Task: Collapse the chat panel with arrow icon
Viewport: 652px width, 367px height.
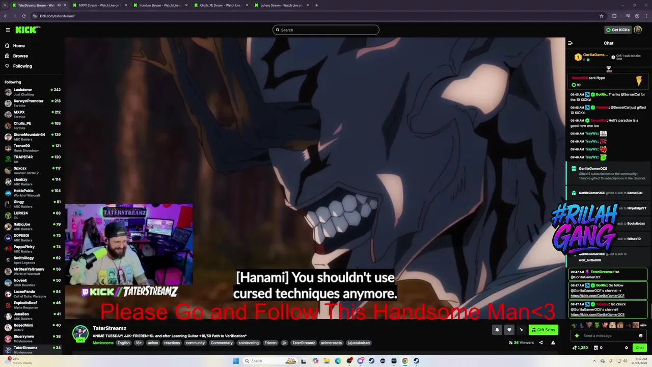Action: point(570,43)
